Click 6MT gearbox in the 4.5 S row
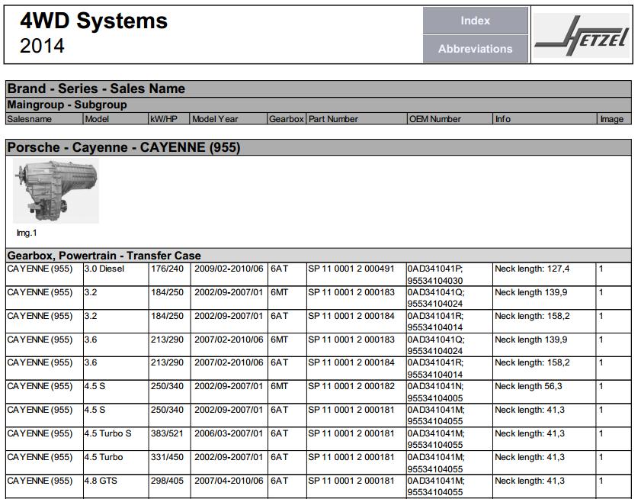The image size is (641, 499). (279, 386)
